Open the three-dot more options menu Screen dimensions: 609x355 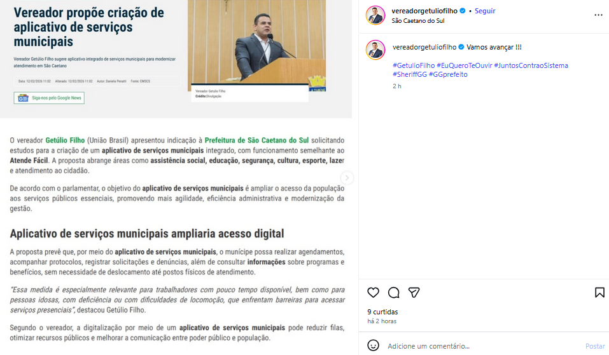598,15
